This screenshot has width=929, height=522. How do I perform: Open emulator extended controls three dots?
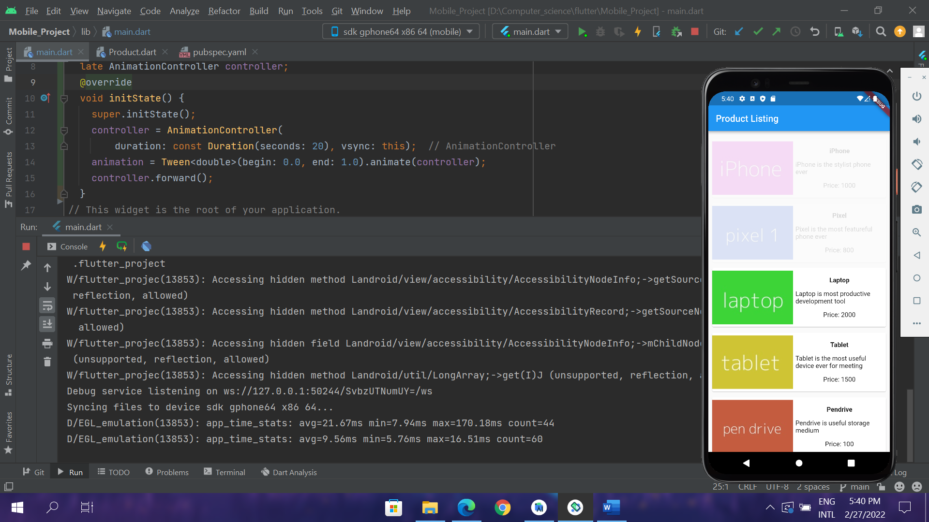click(x=916, y=323)
